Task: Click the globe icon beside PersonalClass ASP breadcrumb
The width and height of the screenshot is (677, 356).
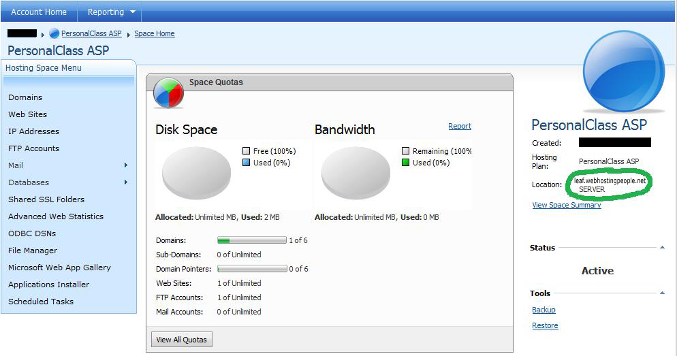Action: click(54, 33)
